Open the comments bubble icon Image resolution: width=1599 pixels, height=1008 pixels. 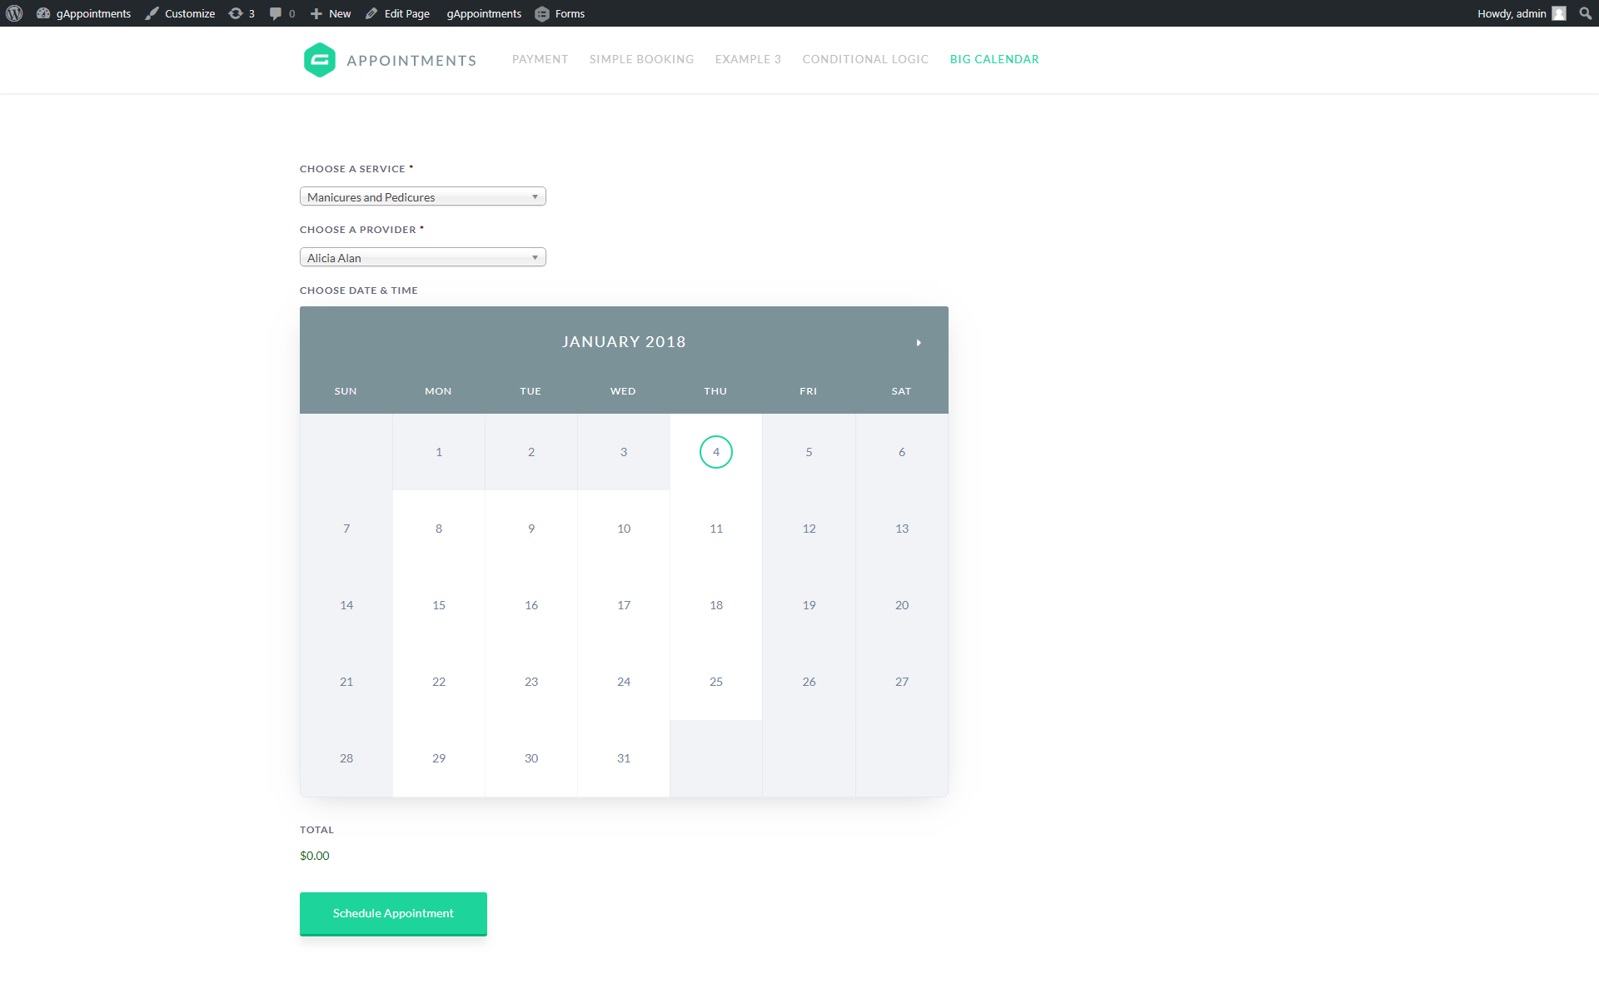click(x=276, y=13)
